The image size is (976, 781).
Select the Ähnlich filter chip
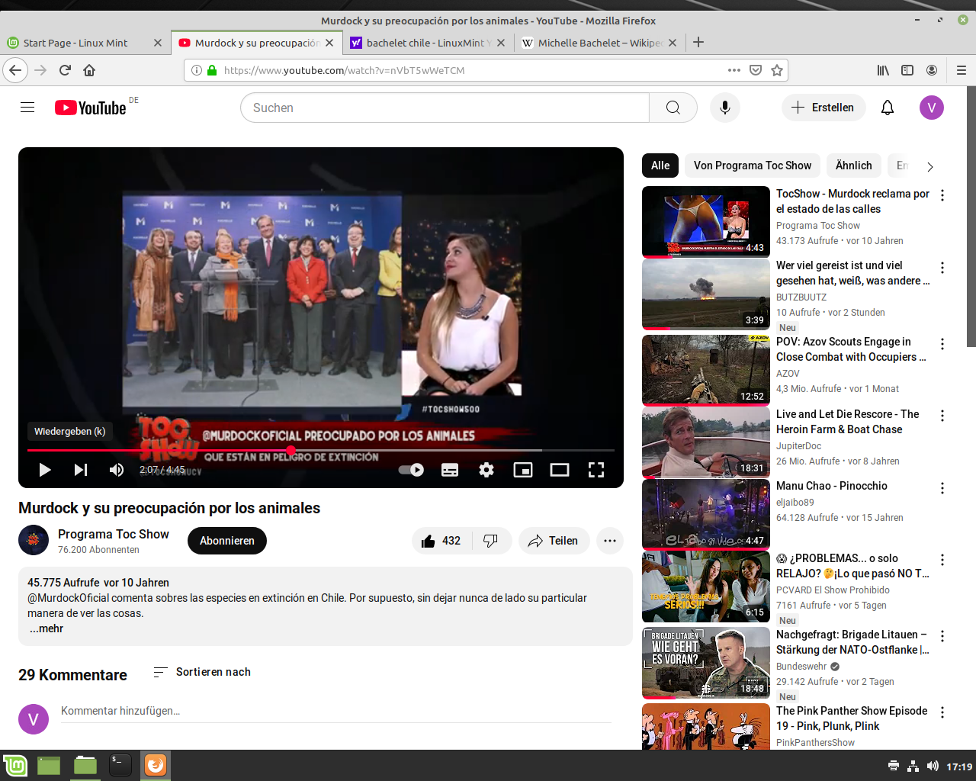click(854, 166)
